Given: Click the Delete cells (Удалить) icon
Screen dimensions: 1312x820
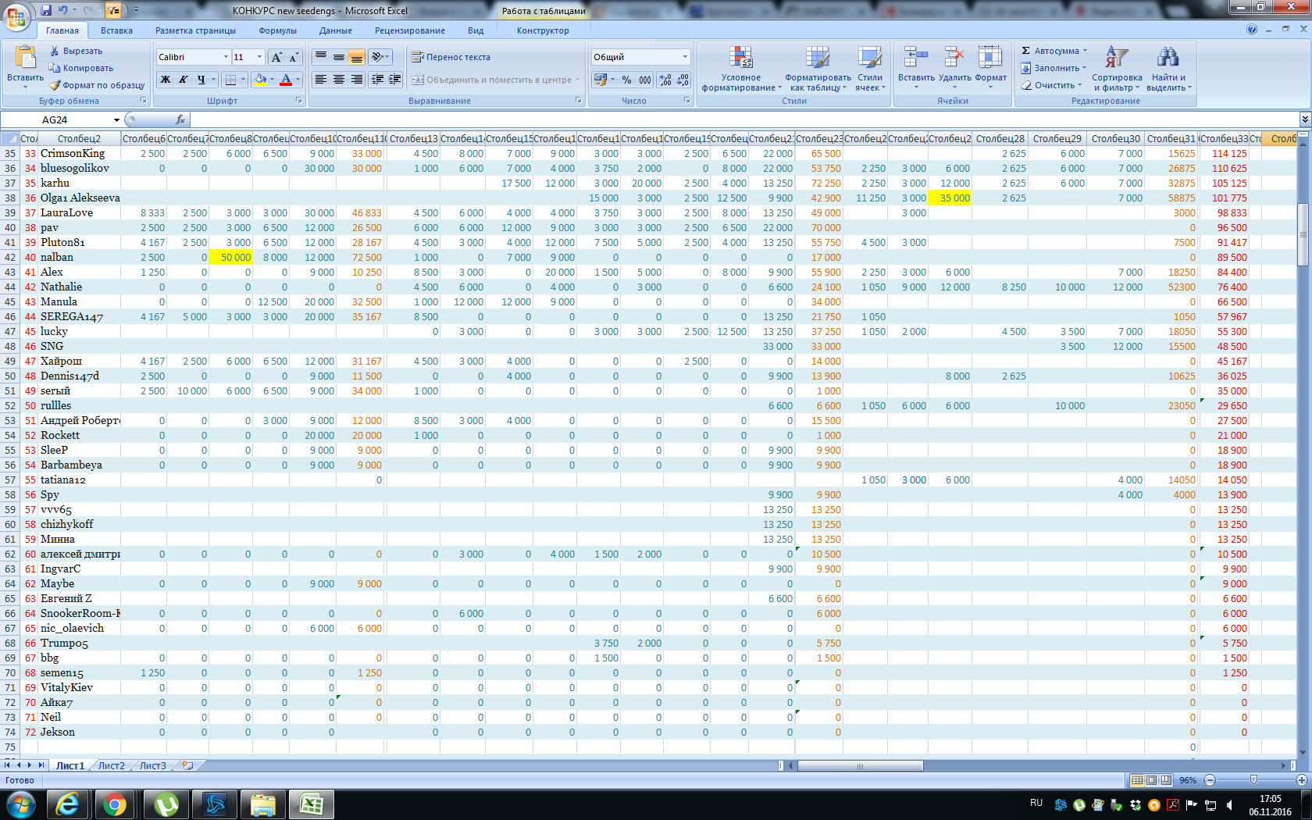Looking at the screenshot, I should coord(954,58).
